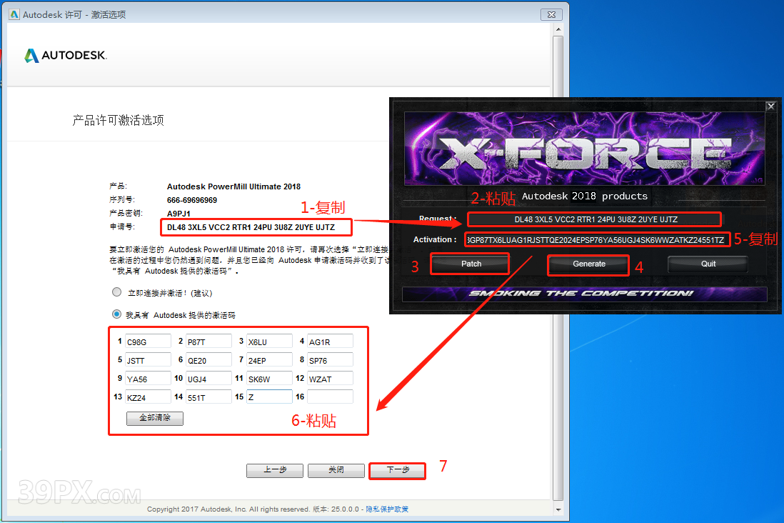
Task: Open the 隐私保护政策 privacy policy link
Action: coord(387,509)
